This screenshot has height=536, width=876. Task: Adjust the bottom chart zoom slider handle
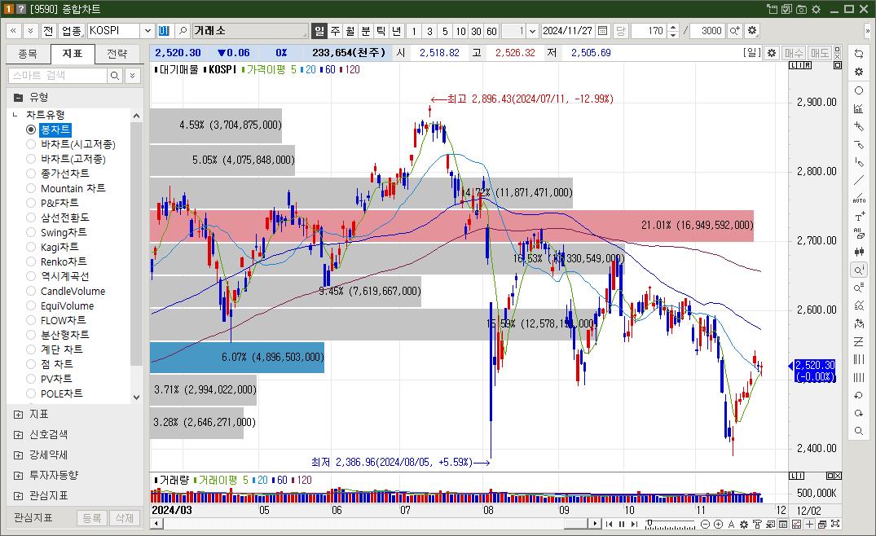click(x=649, y=523)
